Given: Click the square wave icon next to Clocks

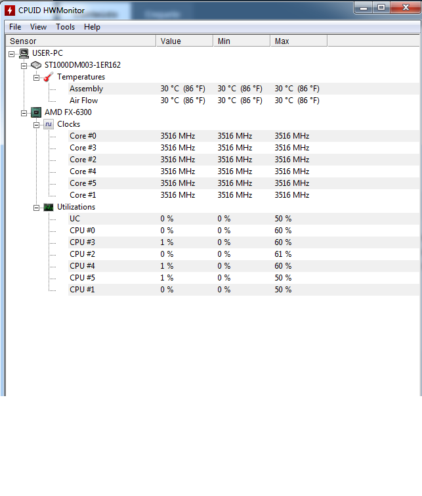Looking at the screenshot, I should tap(49, 124).
